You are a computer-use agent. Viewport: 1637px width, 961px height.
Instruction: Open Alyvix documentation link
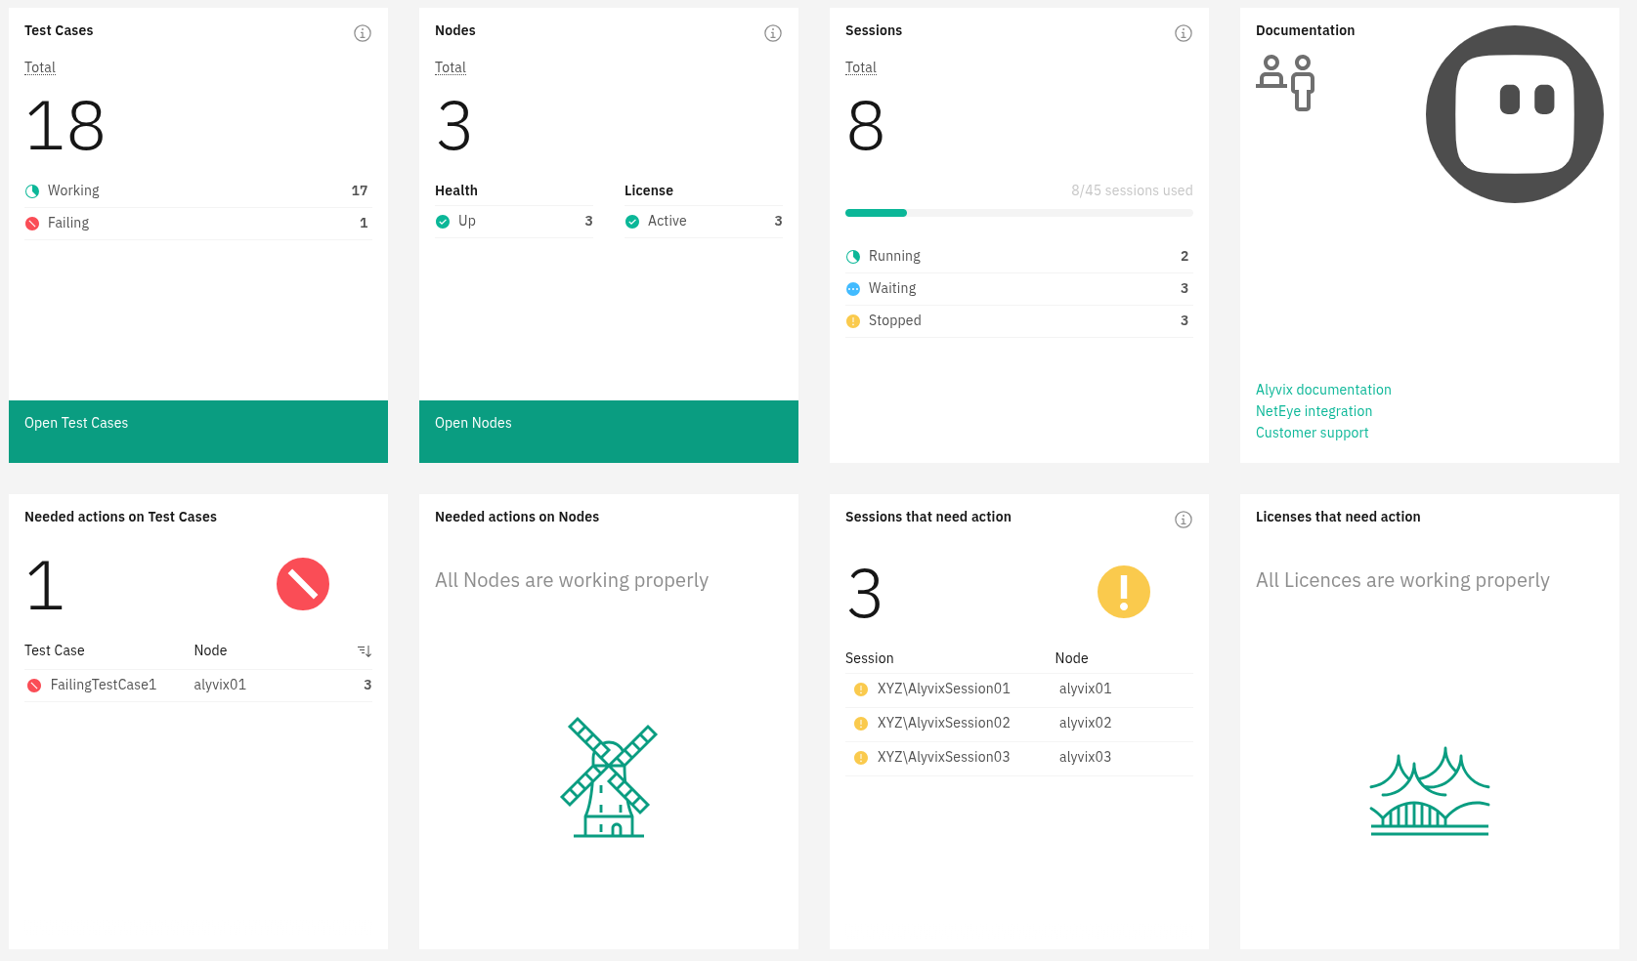[x=1323, y=390]
